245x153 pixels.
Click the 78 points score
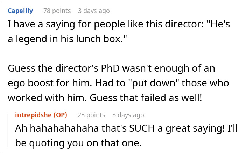tap(57, 11)
